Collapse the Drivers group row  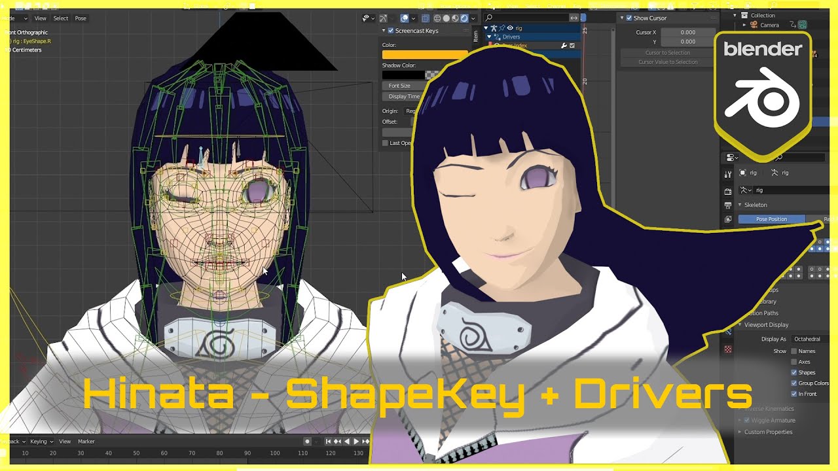[489, 37]
